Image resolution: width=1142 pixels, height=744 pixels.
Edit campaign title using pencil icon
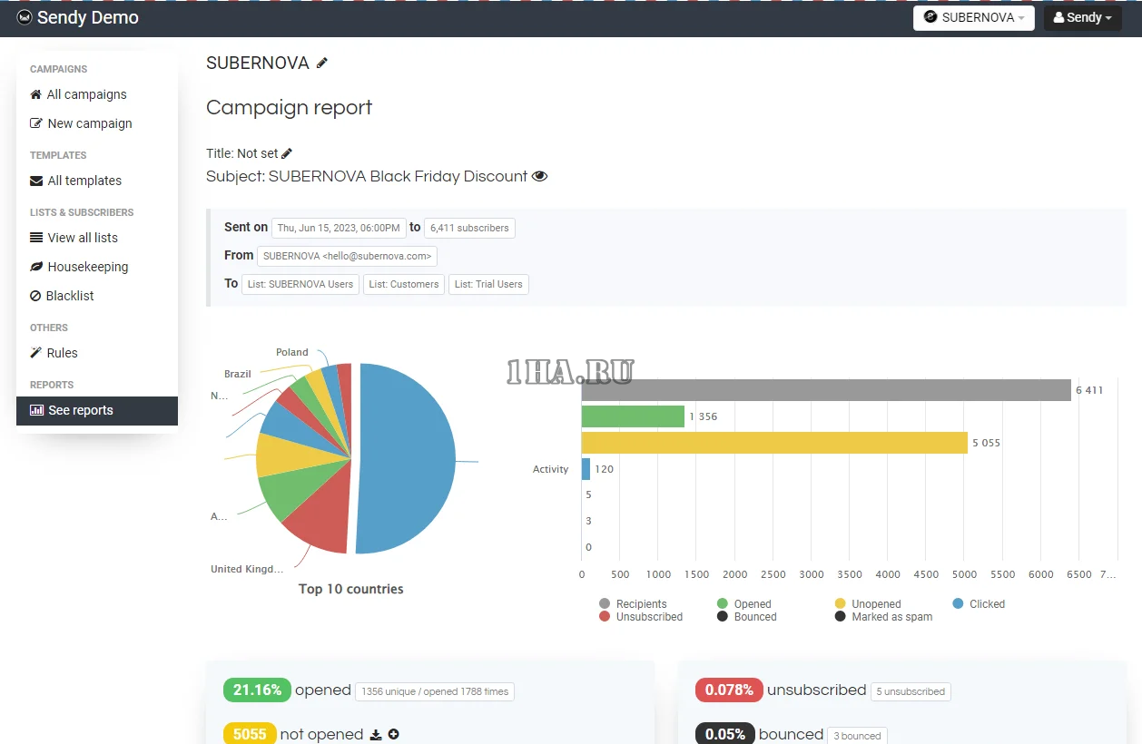(287, 153)
